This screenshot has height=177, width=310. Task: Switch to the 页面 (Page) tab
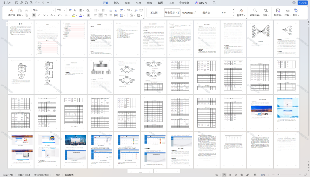tap(127, 3)
